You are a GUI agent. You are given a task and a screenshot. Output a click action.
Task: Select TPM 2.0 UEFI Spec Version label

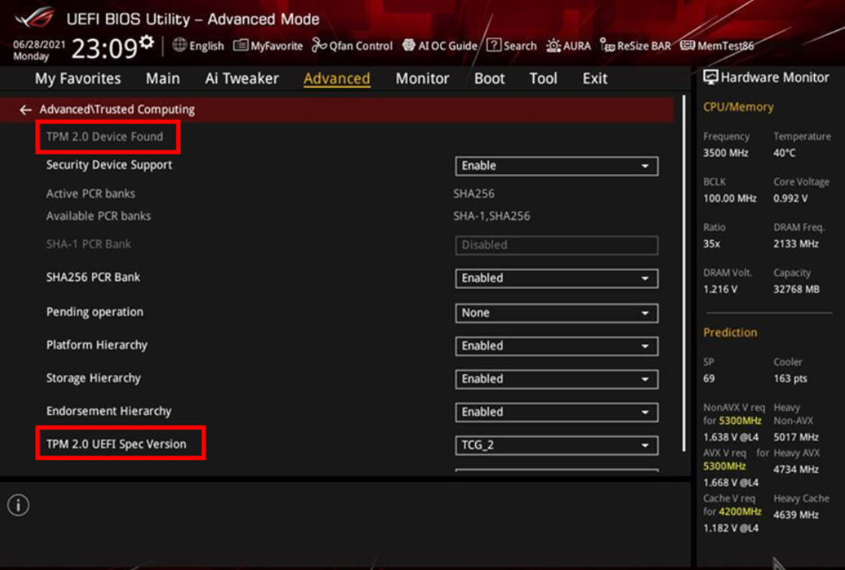117,444
